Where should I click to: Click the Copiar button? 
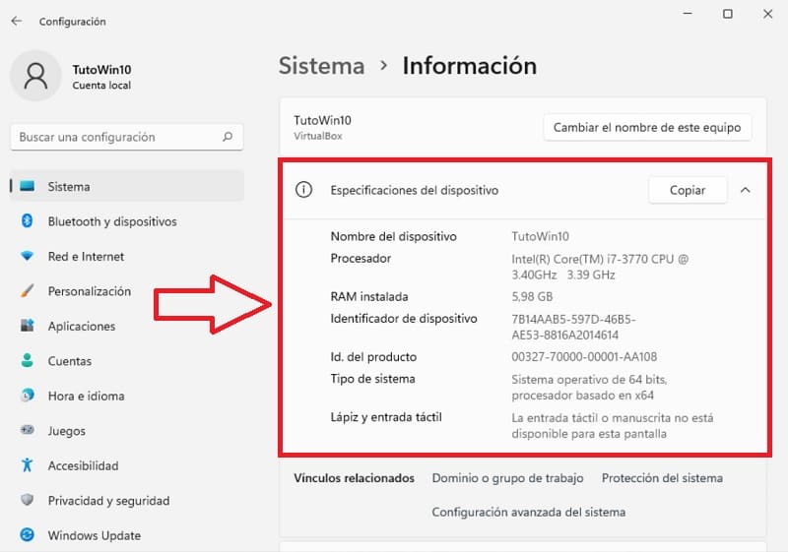tap(687, 190)
